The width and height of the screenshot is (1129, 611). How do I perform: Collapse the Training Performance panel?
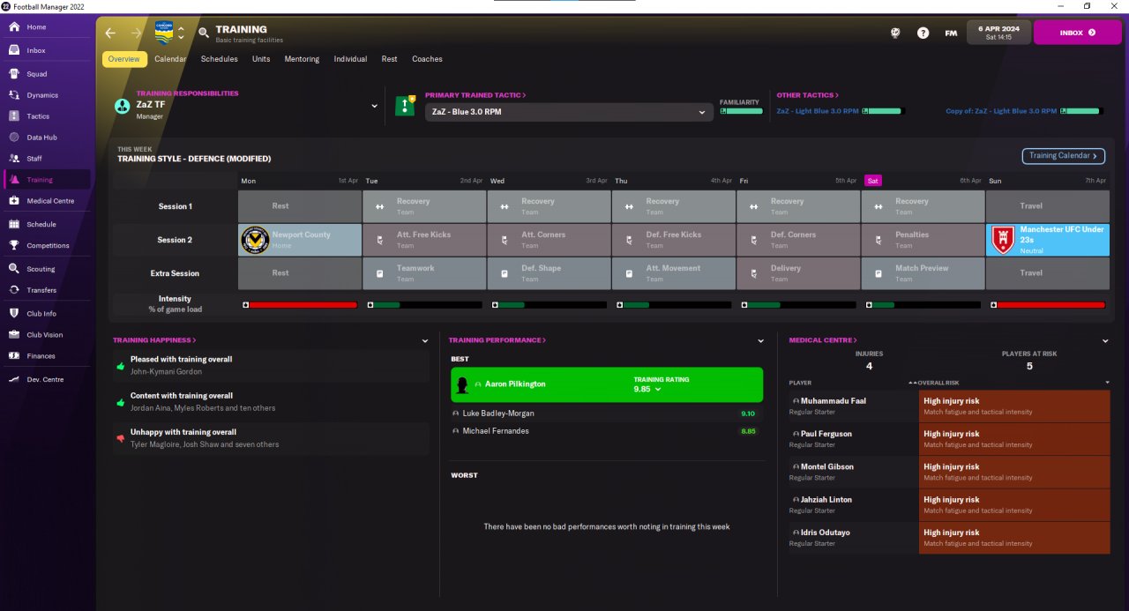(x=760, y=340)
